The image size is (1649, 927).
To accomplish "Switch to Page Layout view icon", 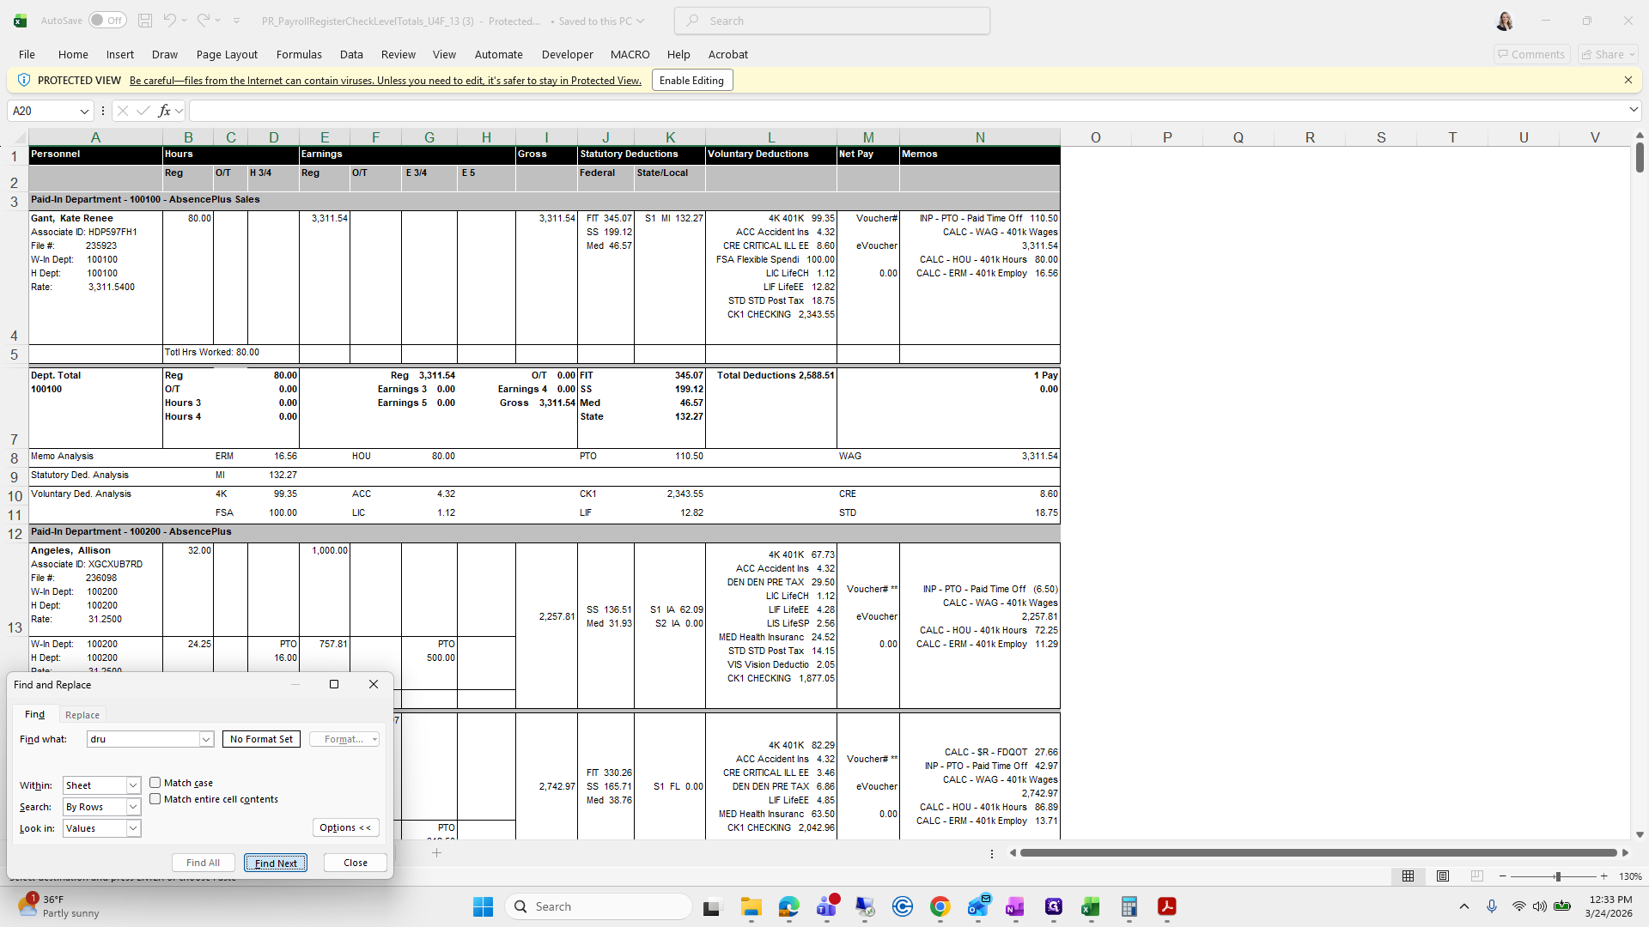I will [1443, 876].
